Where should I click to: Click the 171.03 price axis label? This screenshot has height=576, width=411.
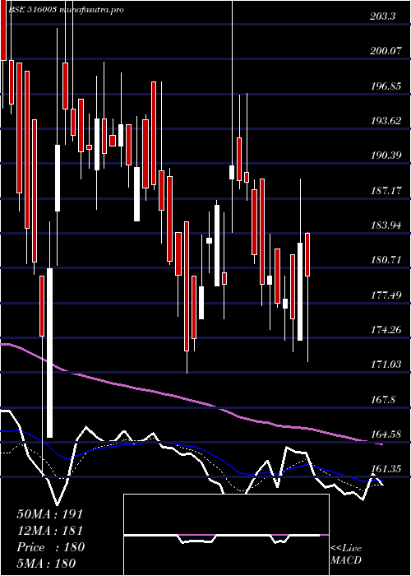point(386,365)
